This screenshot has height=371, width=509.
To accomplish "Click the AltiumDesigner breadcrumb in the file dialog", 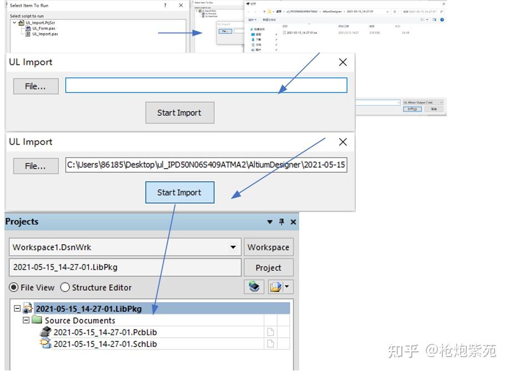I will point(332,12).
